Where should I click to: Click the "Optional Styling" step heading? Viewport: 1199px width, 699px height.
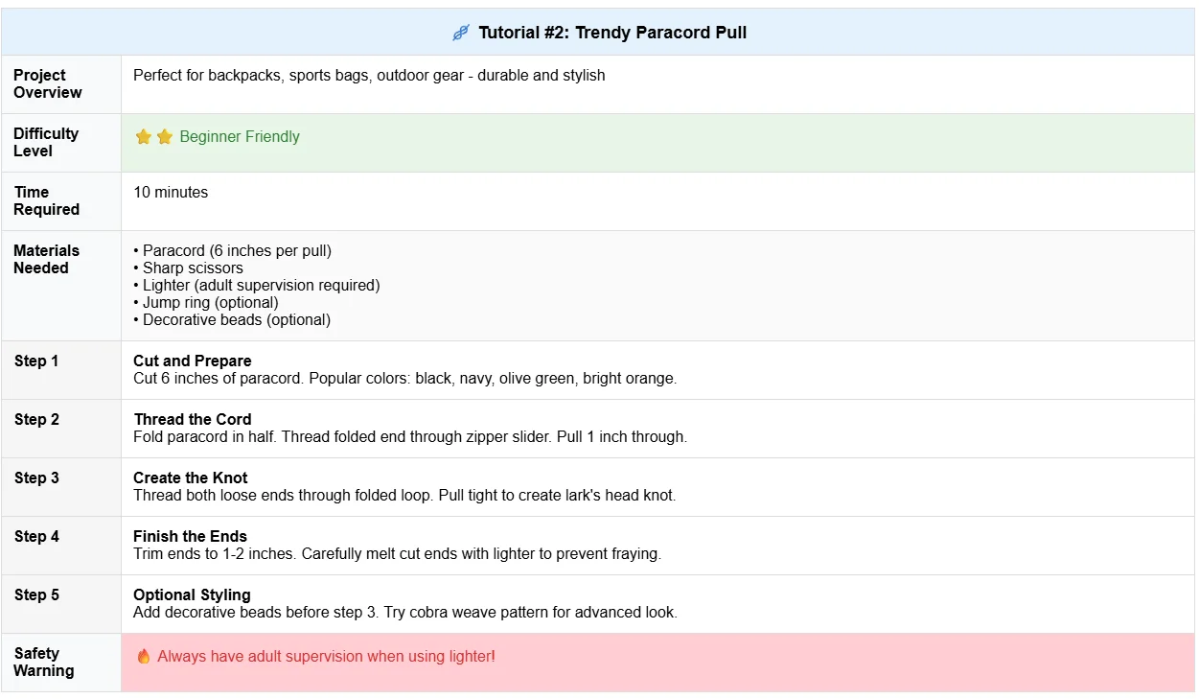coord(192,595)
